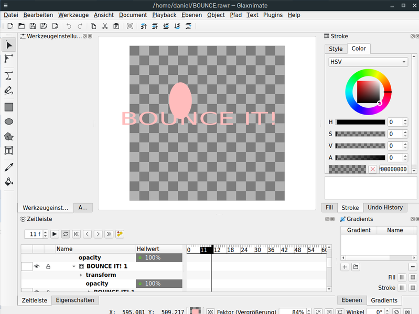
Task: Collapse the BOUNCE IT! 1 layer row
Action: [x=74, y=266]
